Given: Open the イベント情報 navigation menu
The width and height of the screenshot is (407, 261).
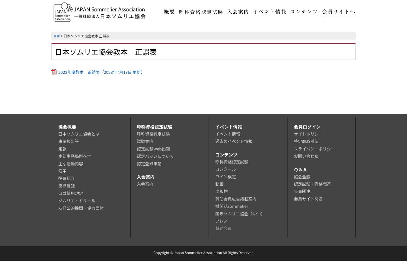Looking at the screenshot, I should click(x=270, y=12).
